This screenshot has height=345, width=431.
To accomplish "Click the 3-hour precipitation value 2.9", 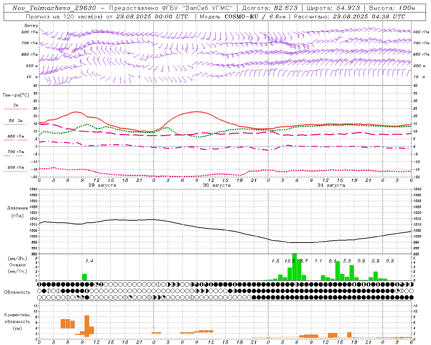I will (x=375, y=261).
